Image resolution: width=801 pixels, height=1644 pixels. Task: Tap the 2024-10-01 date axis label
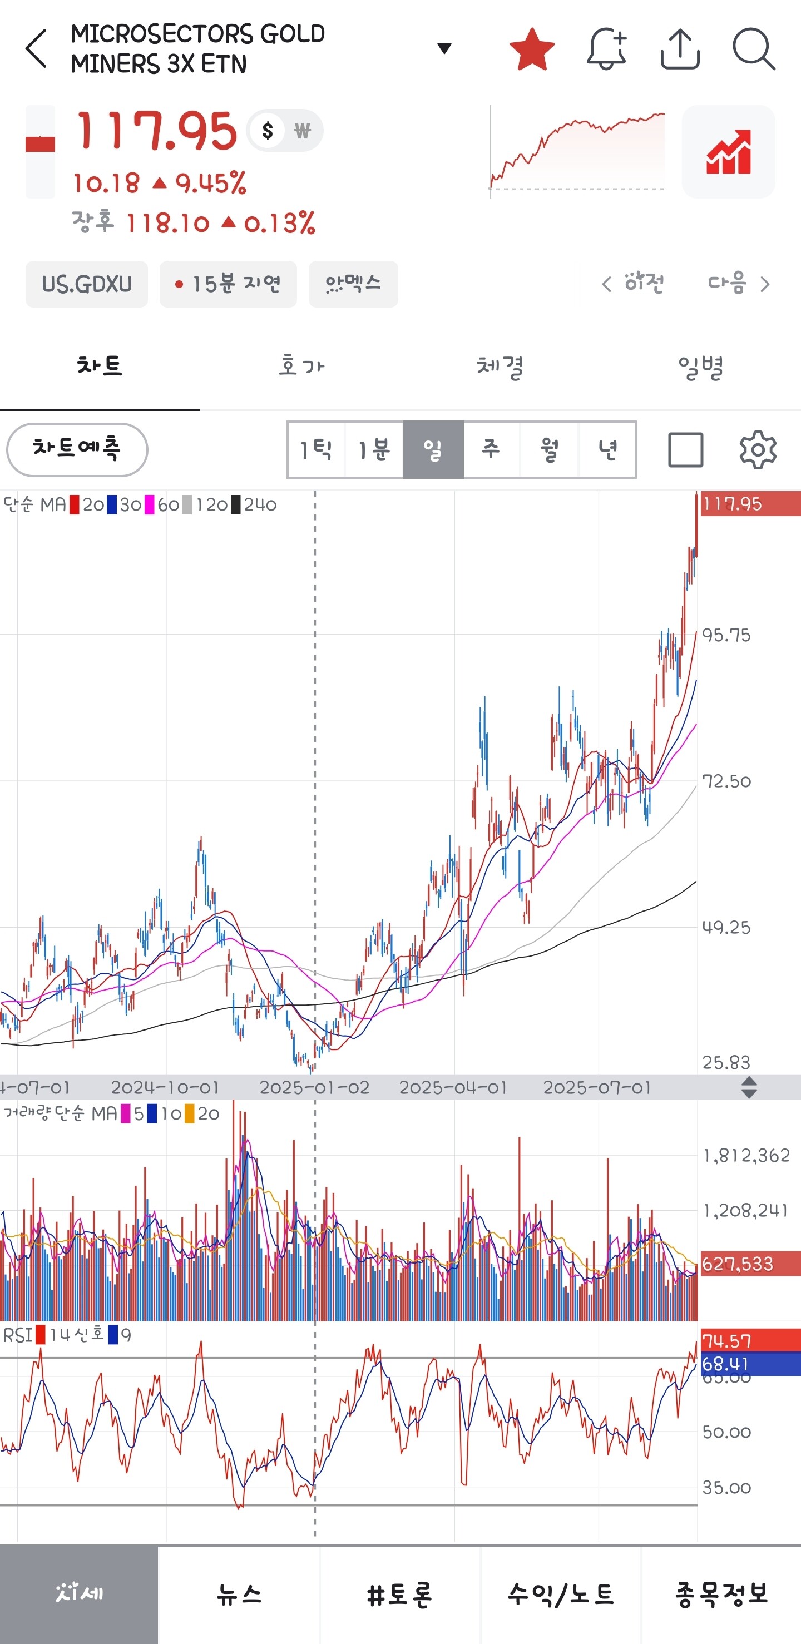(x=165, y=1087)
